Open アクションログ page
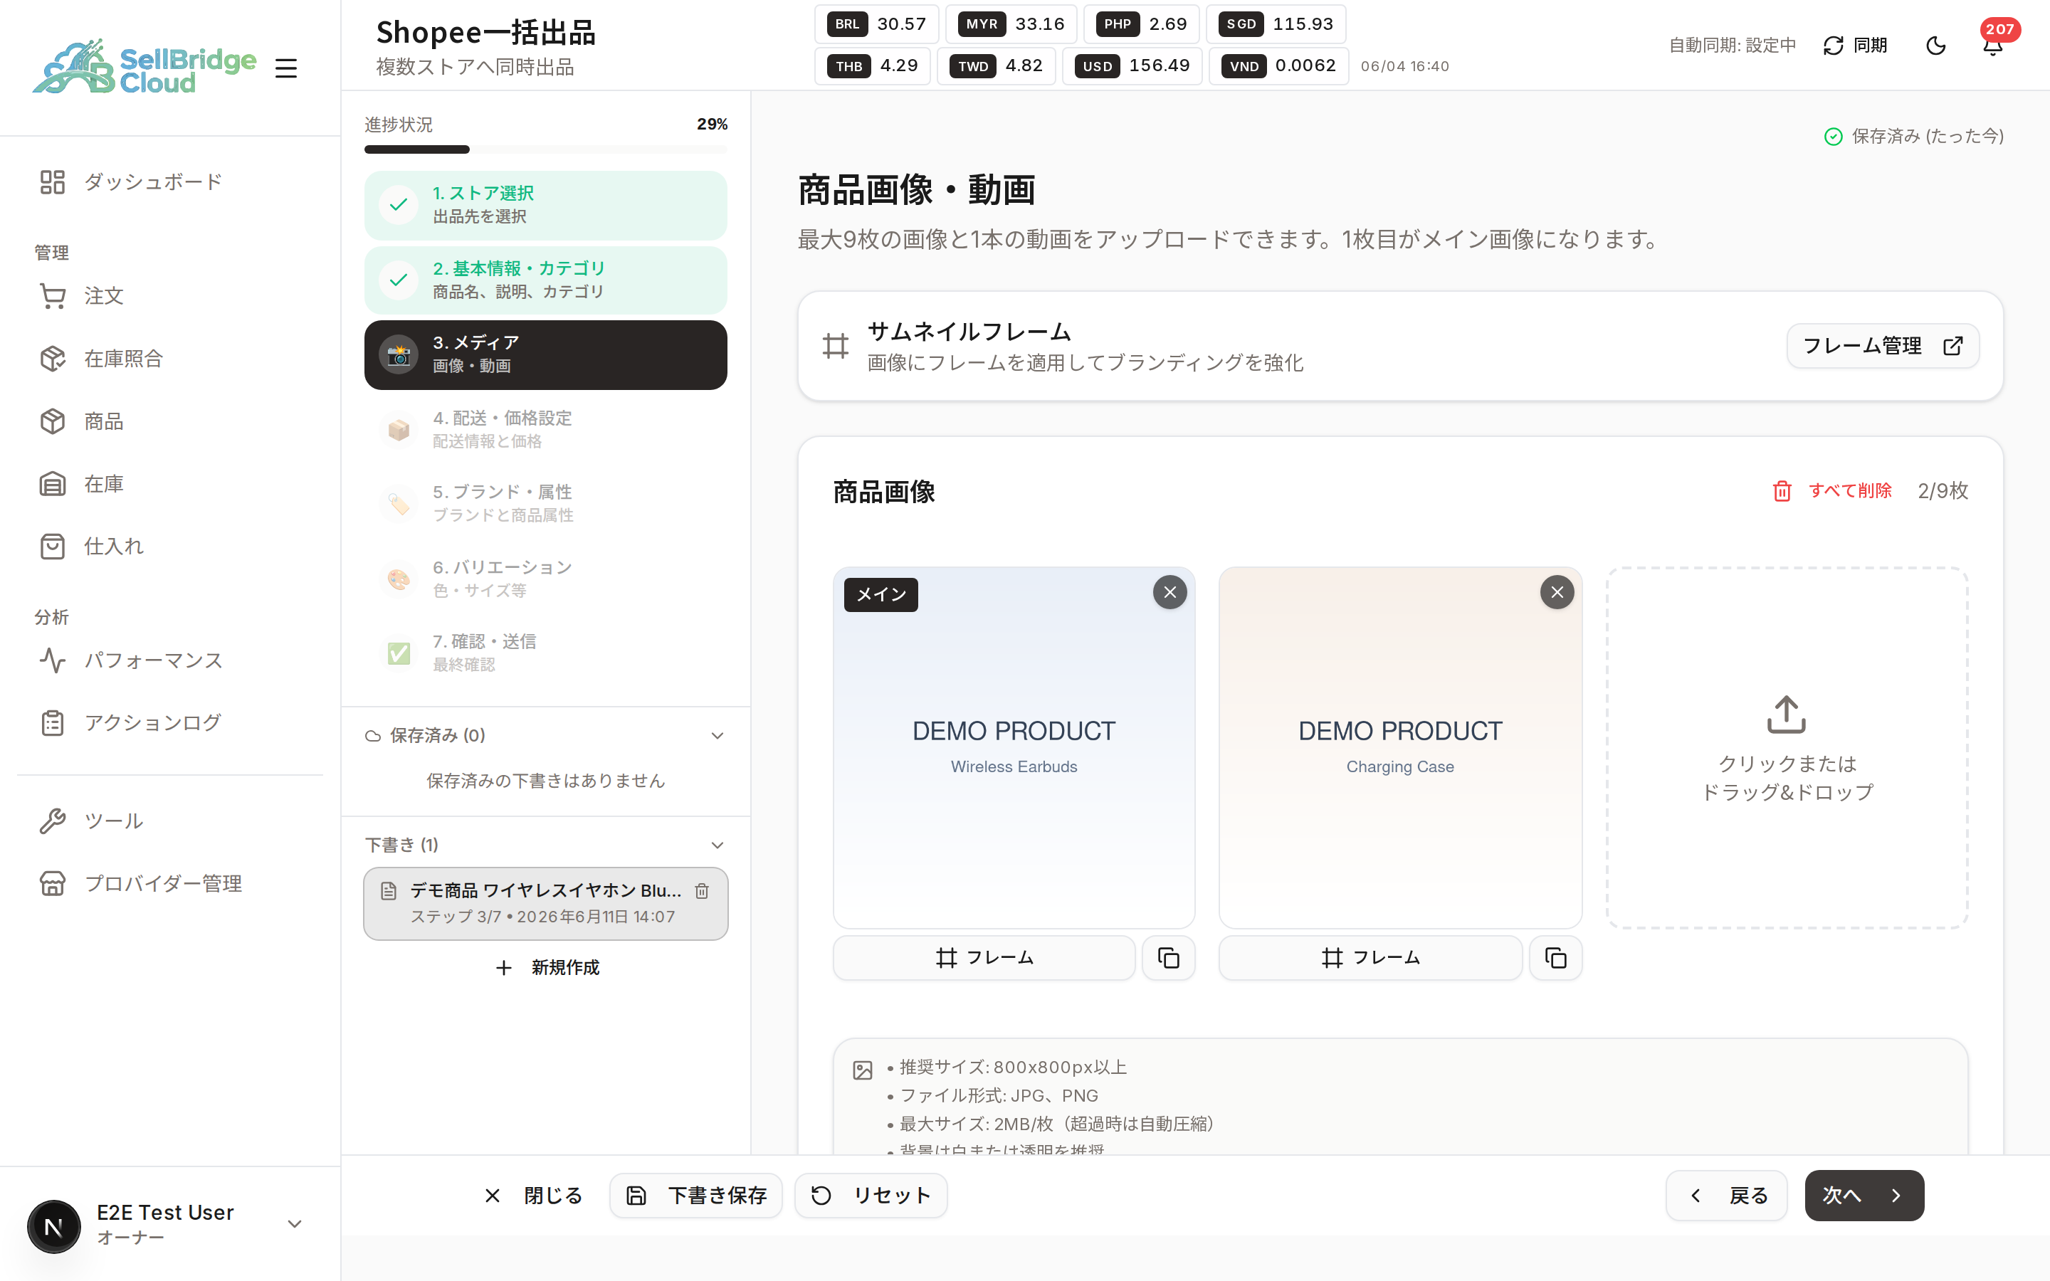This screenshot has width=2050, height=1281. click(169, 722)
